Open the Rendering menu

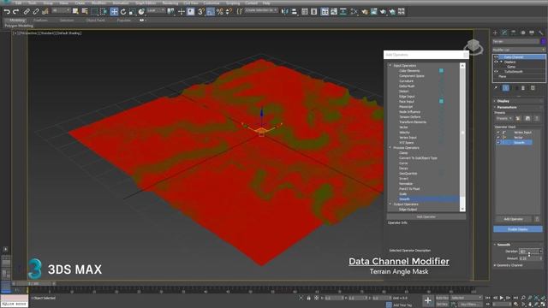tap(170, 3)
